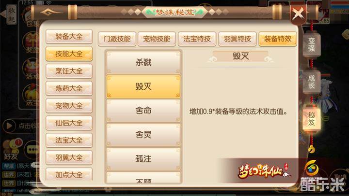Screen dimensions: 349x196
Task: Open the 好友 friends icon
Action: pyautogui.click(x=12, y=149)
